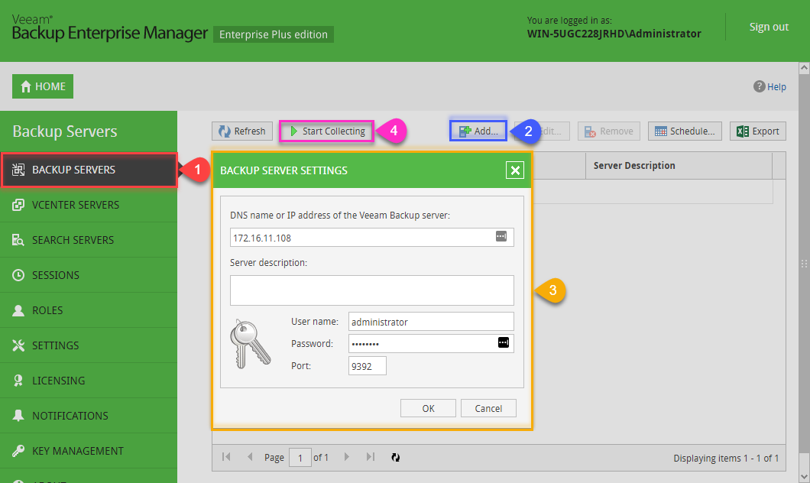Cancel the Backup Server Settings dialog
Image resolution: width=810 pixels, height=483 pixels.
tap(488, 408)
